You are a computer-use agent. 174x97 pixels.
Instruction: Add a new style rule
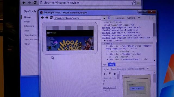tap(105, 74)
